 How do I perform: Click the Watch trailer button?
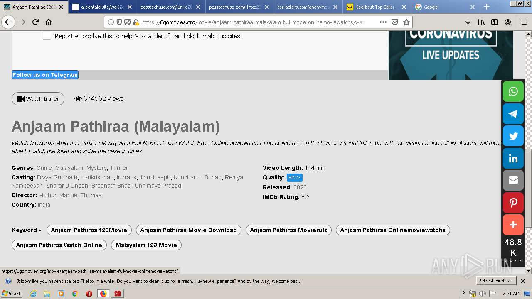pos(38,99)
